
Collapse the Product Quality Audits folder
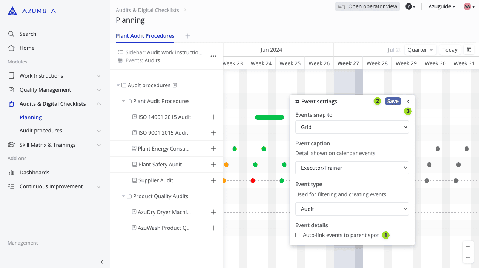123,196
